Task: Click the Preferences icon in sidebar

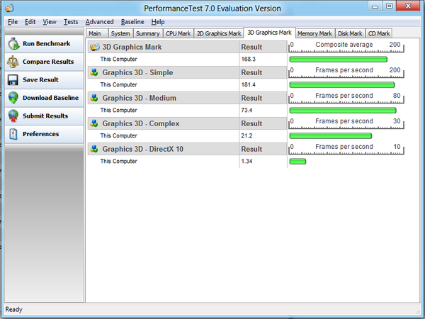Action: click(x=13, y=133)
